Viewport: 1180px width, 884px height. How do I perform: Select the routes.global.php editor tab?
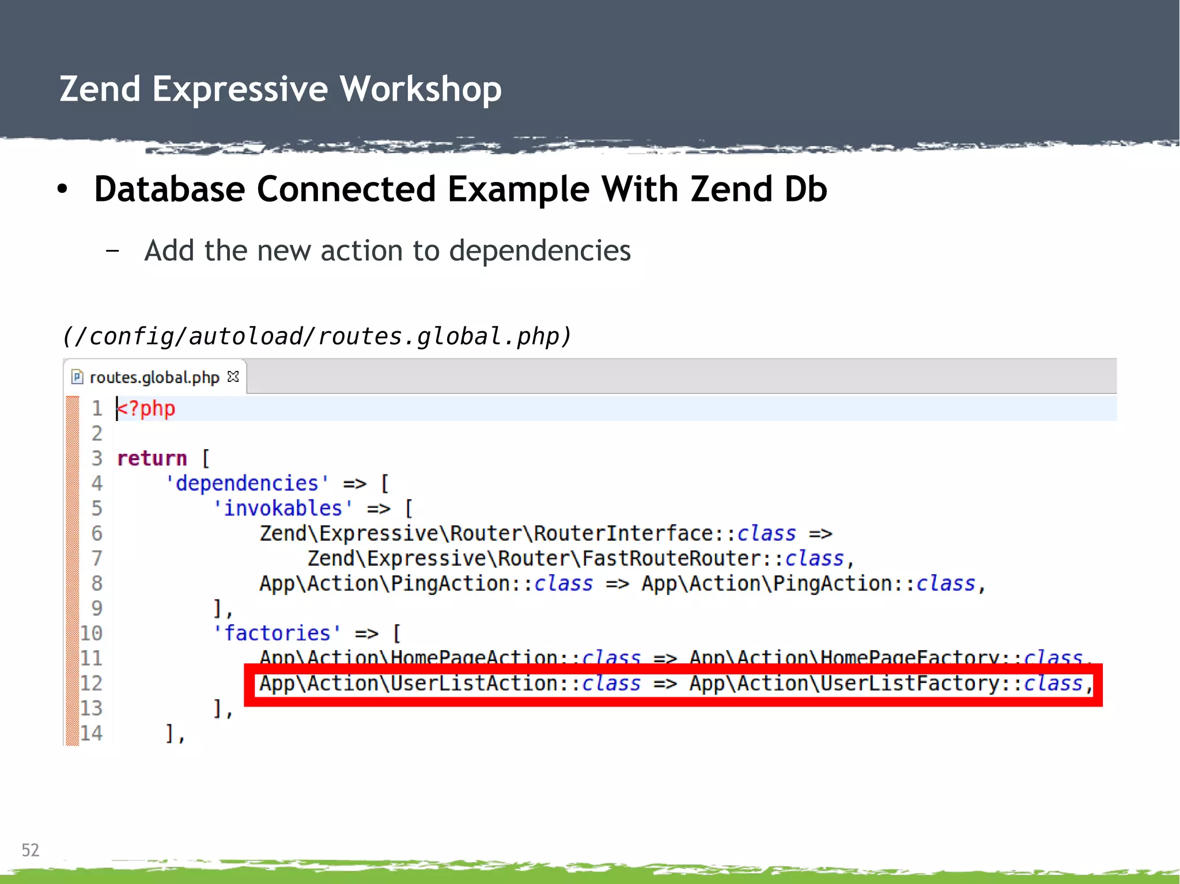coord(154,377)
